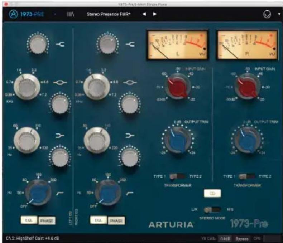283x243 pixels.
Task: Click the Right EQ low shelf gain knob
Action: pos(130,157)
